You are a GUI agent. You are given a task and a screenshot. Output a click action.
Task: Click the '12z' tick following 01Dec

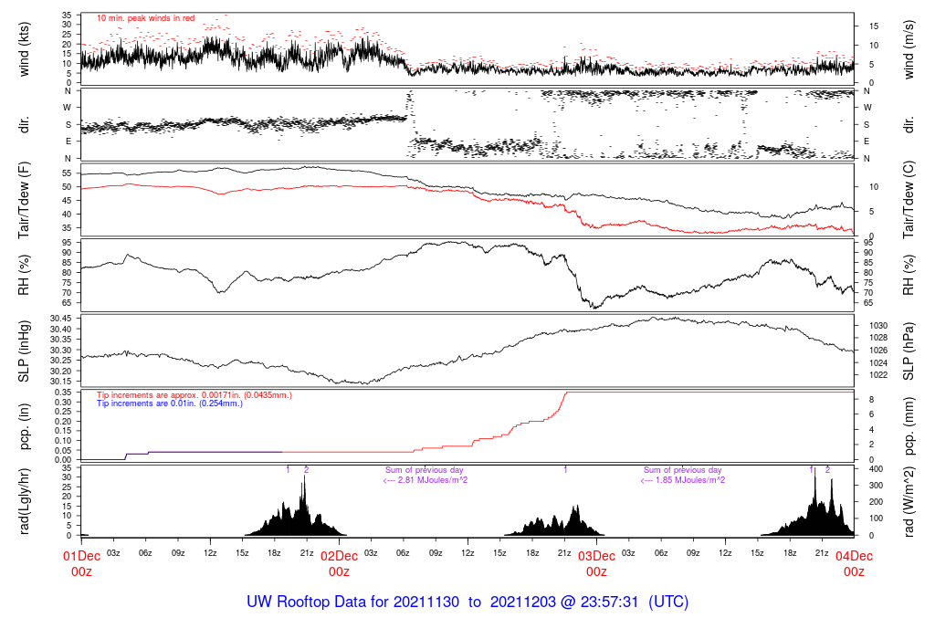(210, 553)
